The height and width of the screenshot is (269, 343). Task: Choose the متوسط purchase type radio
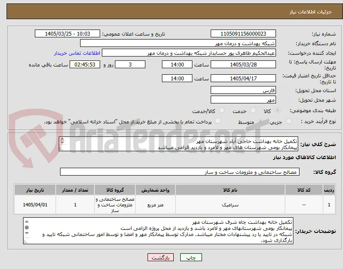tap(260, 121)
